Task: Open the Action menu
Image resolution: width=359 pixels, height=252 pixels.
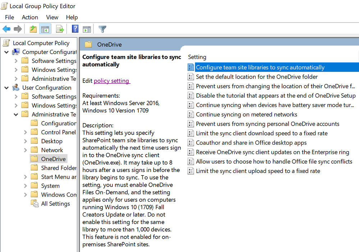Action: tap(30, 17)
